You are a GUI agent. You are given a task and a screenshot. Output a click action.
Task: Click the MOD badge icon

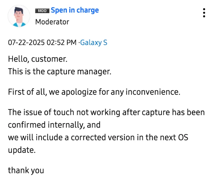pyautogui.click(x=42, y=11)
